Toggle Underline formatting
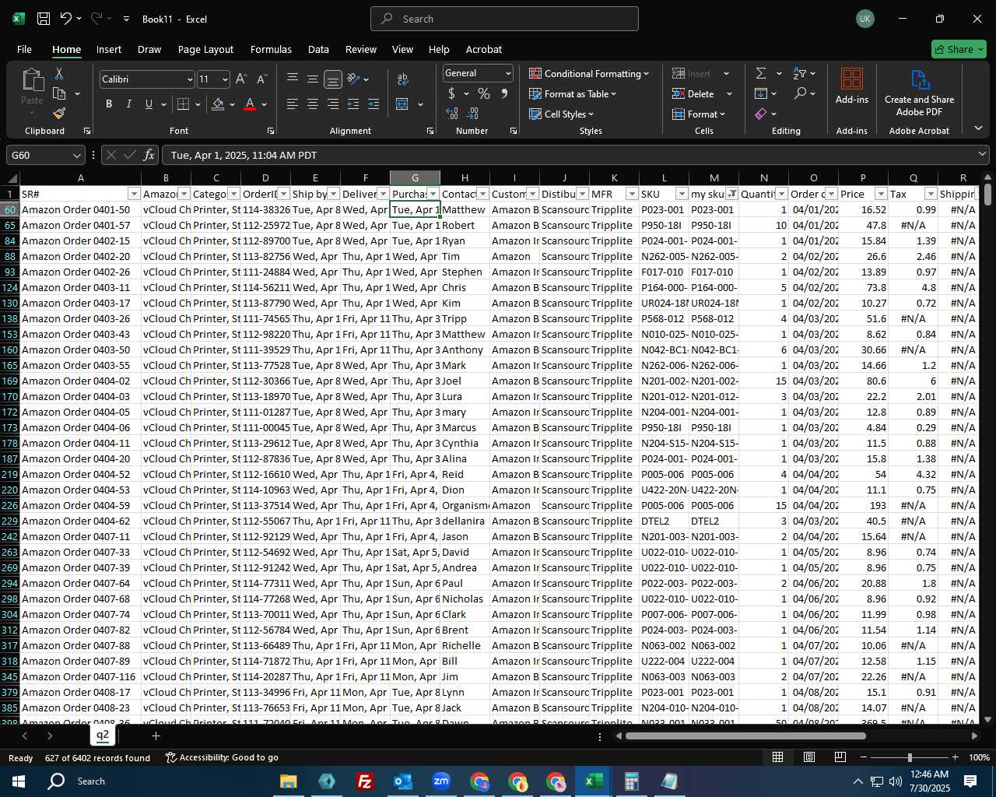 click(149, 104)
